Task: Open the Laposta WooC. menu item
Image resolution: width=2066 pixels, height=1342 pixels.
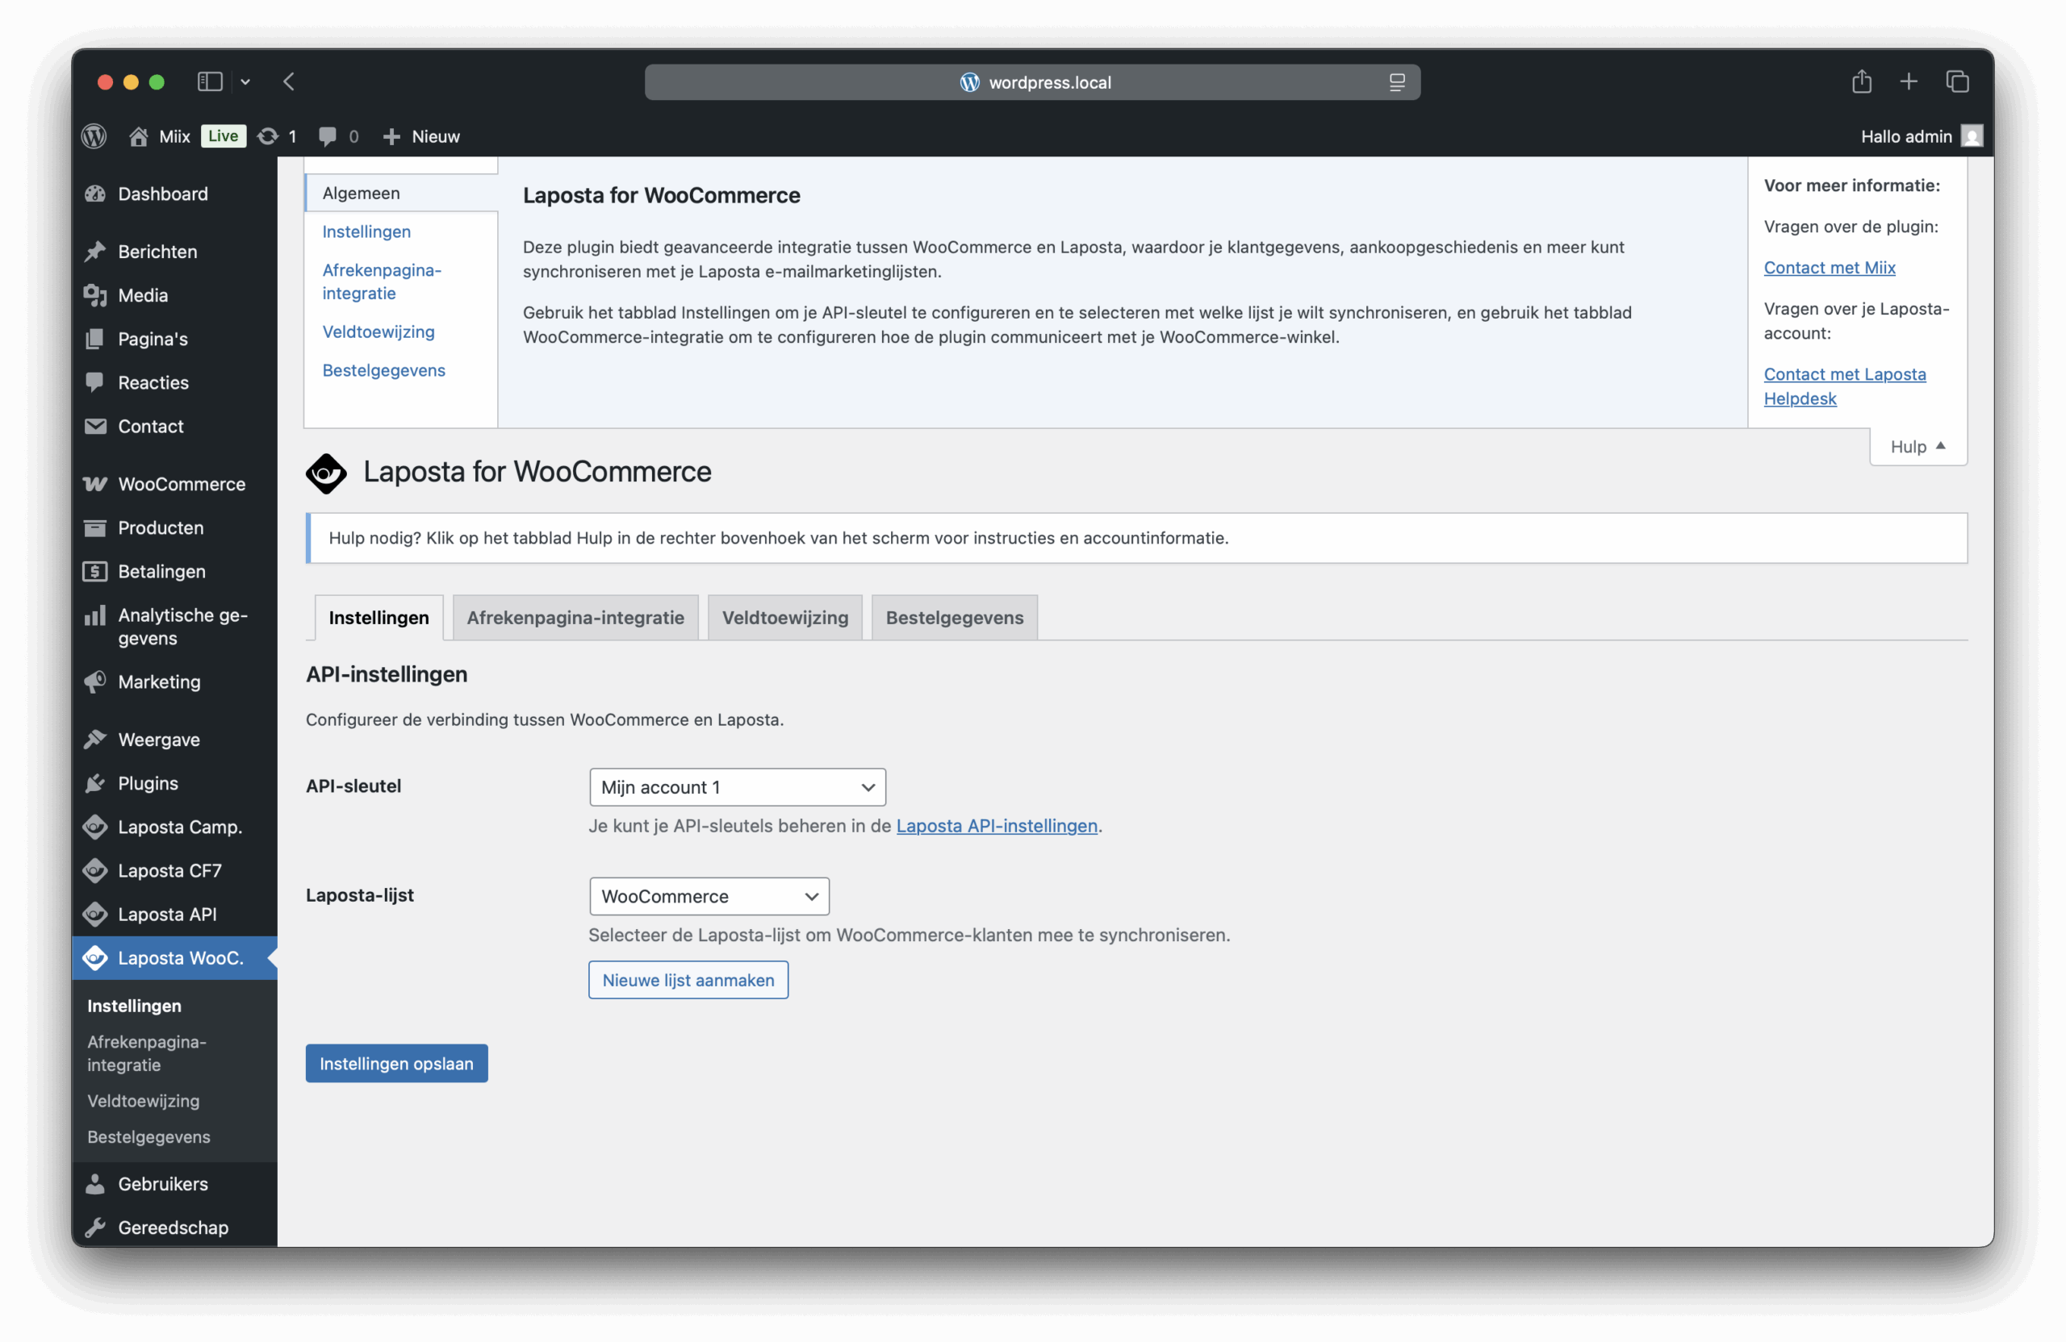Action: [174, 957]
